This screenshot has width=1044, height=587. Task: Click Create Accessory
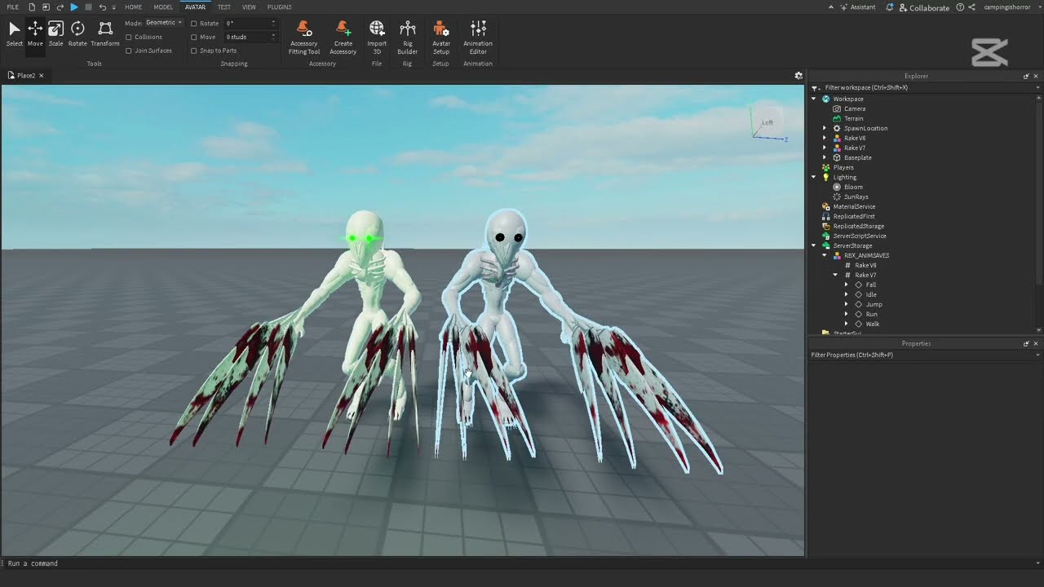(343, 38)
